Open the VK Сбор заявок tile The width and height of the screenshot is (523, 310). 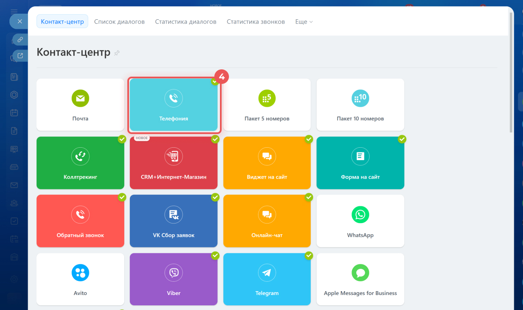(174, 221)
